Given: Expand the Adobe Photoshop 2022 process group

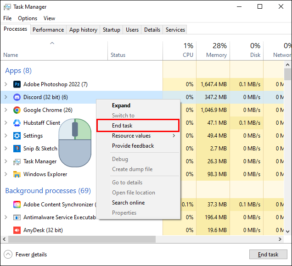Looking at the screenshot, I should coord(6,84).
